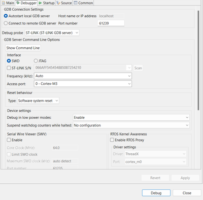Click Show Command Line button

click(x=23, y=48)
